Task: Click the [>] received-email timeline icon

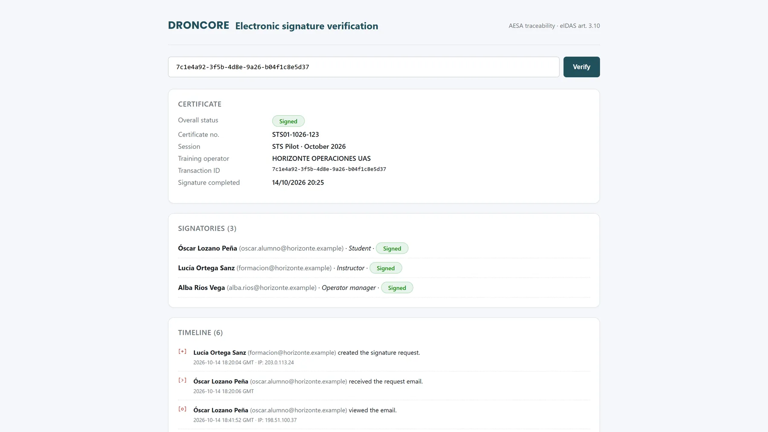Action: pos(182,380)
